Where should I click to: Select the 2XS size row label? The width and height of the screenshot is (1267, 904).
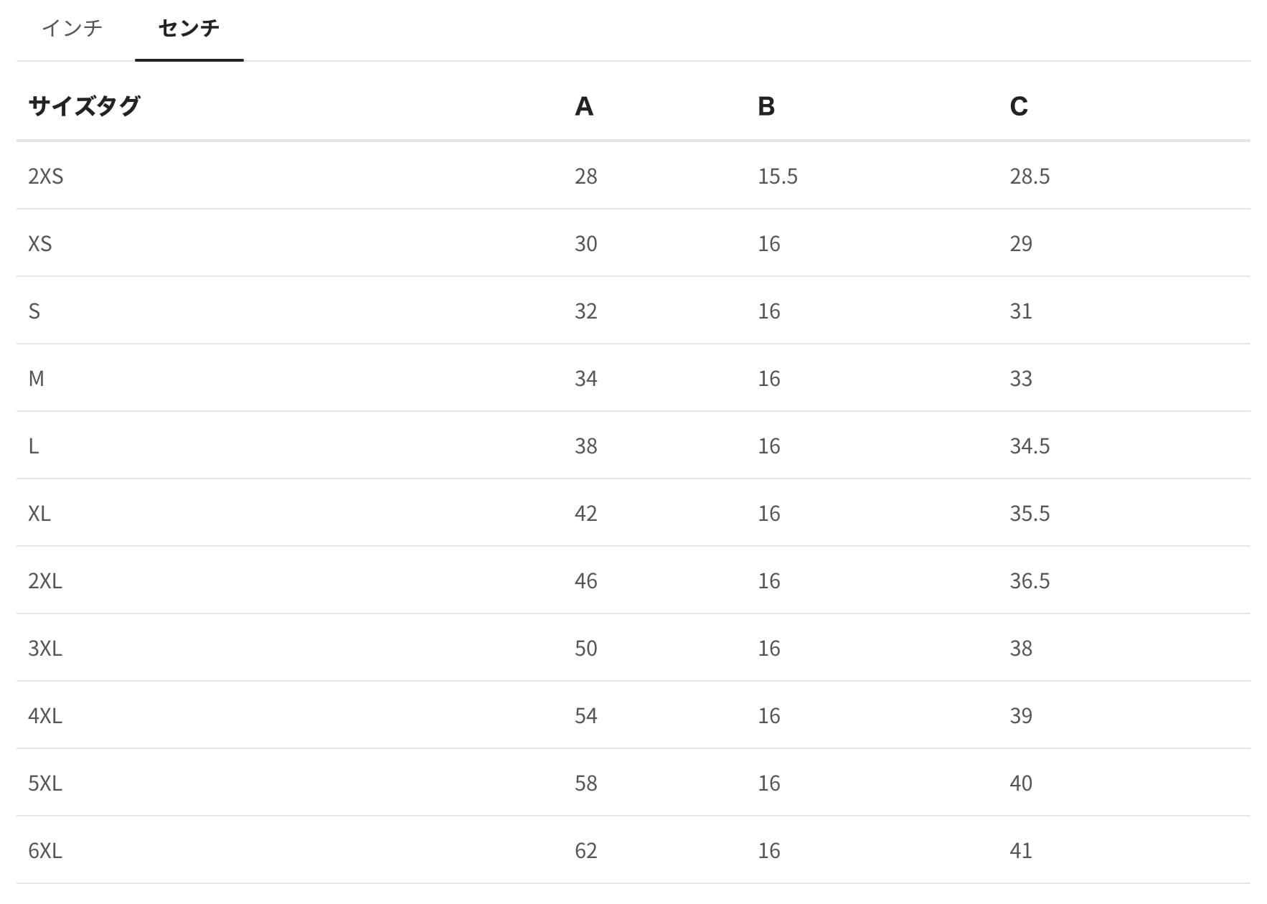click(46, 176)
